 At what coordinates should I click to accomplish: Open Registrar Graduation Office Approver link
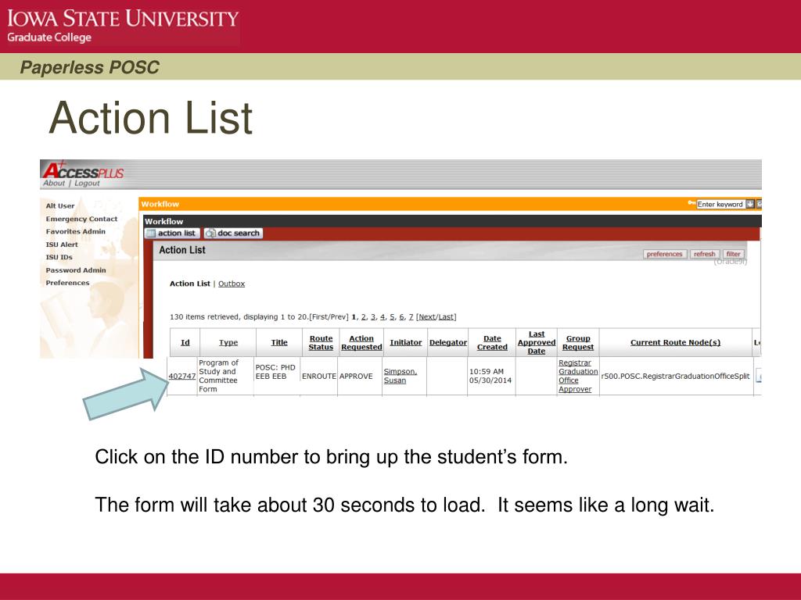(x=578, y=376)
